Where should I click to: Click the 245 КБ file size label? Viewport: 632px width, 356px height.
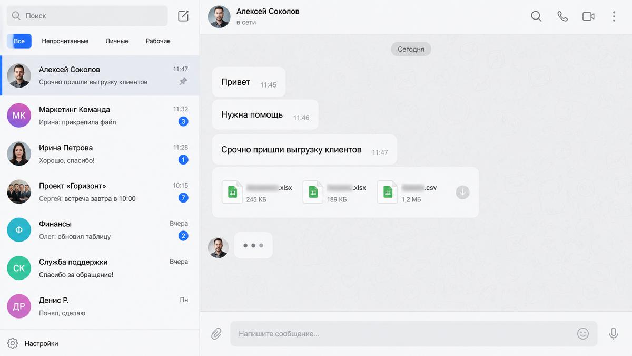click(256, 200)
